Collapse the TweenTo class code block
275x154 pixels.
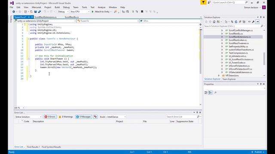29,39
